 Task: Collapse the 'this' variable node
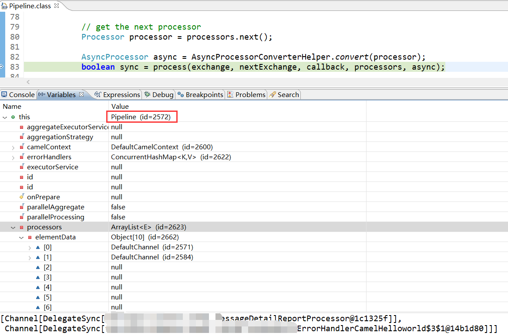coord(5,117)
